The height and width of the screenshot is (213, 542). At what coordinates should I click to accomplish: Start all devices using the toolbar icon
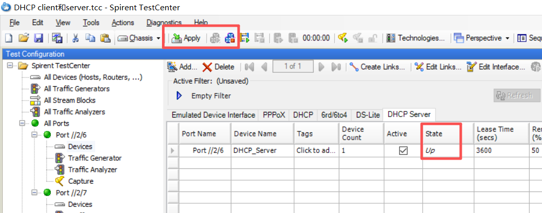click(x=215, y=38)
